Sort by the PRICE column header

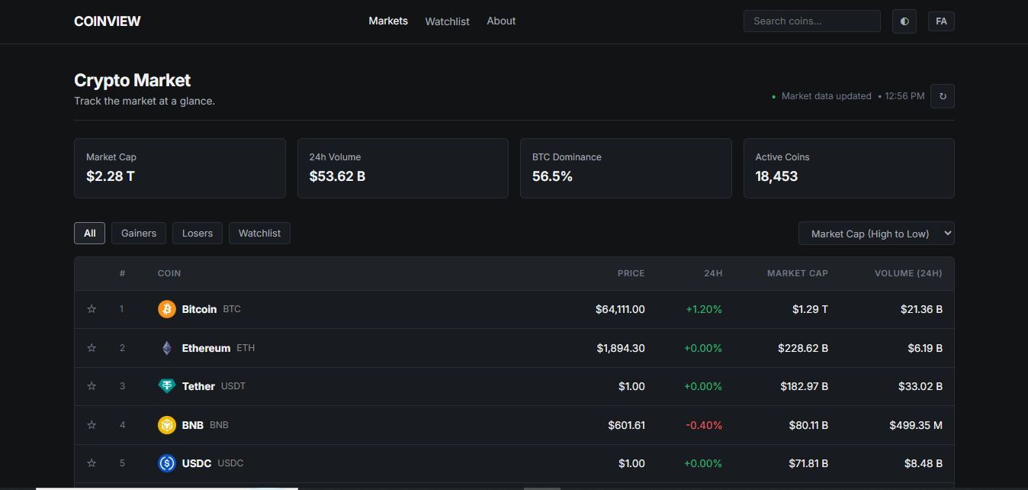click(631, 273)
